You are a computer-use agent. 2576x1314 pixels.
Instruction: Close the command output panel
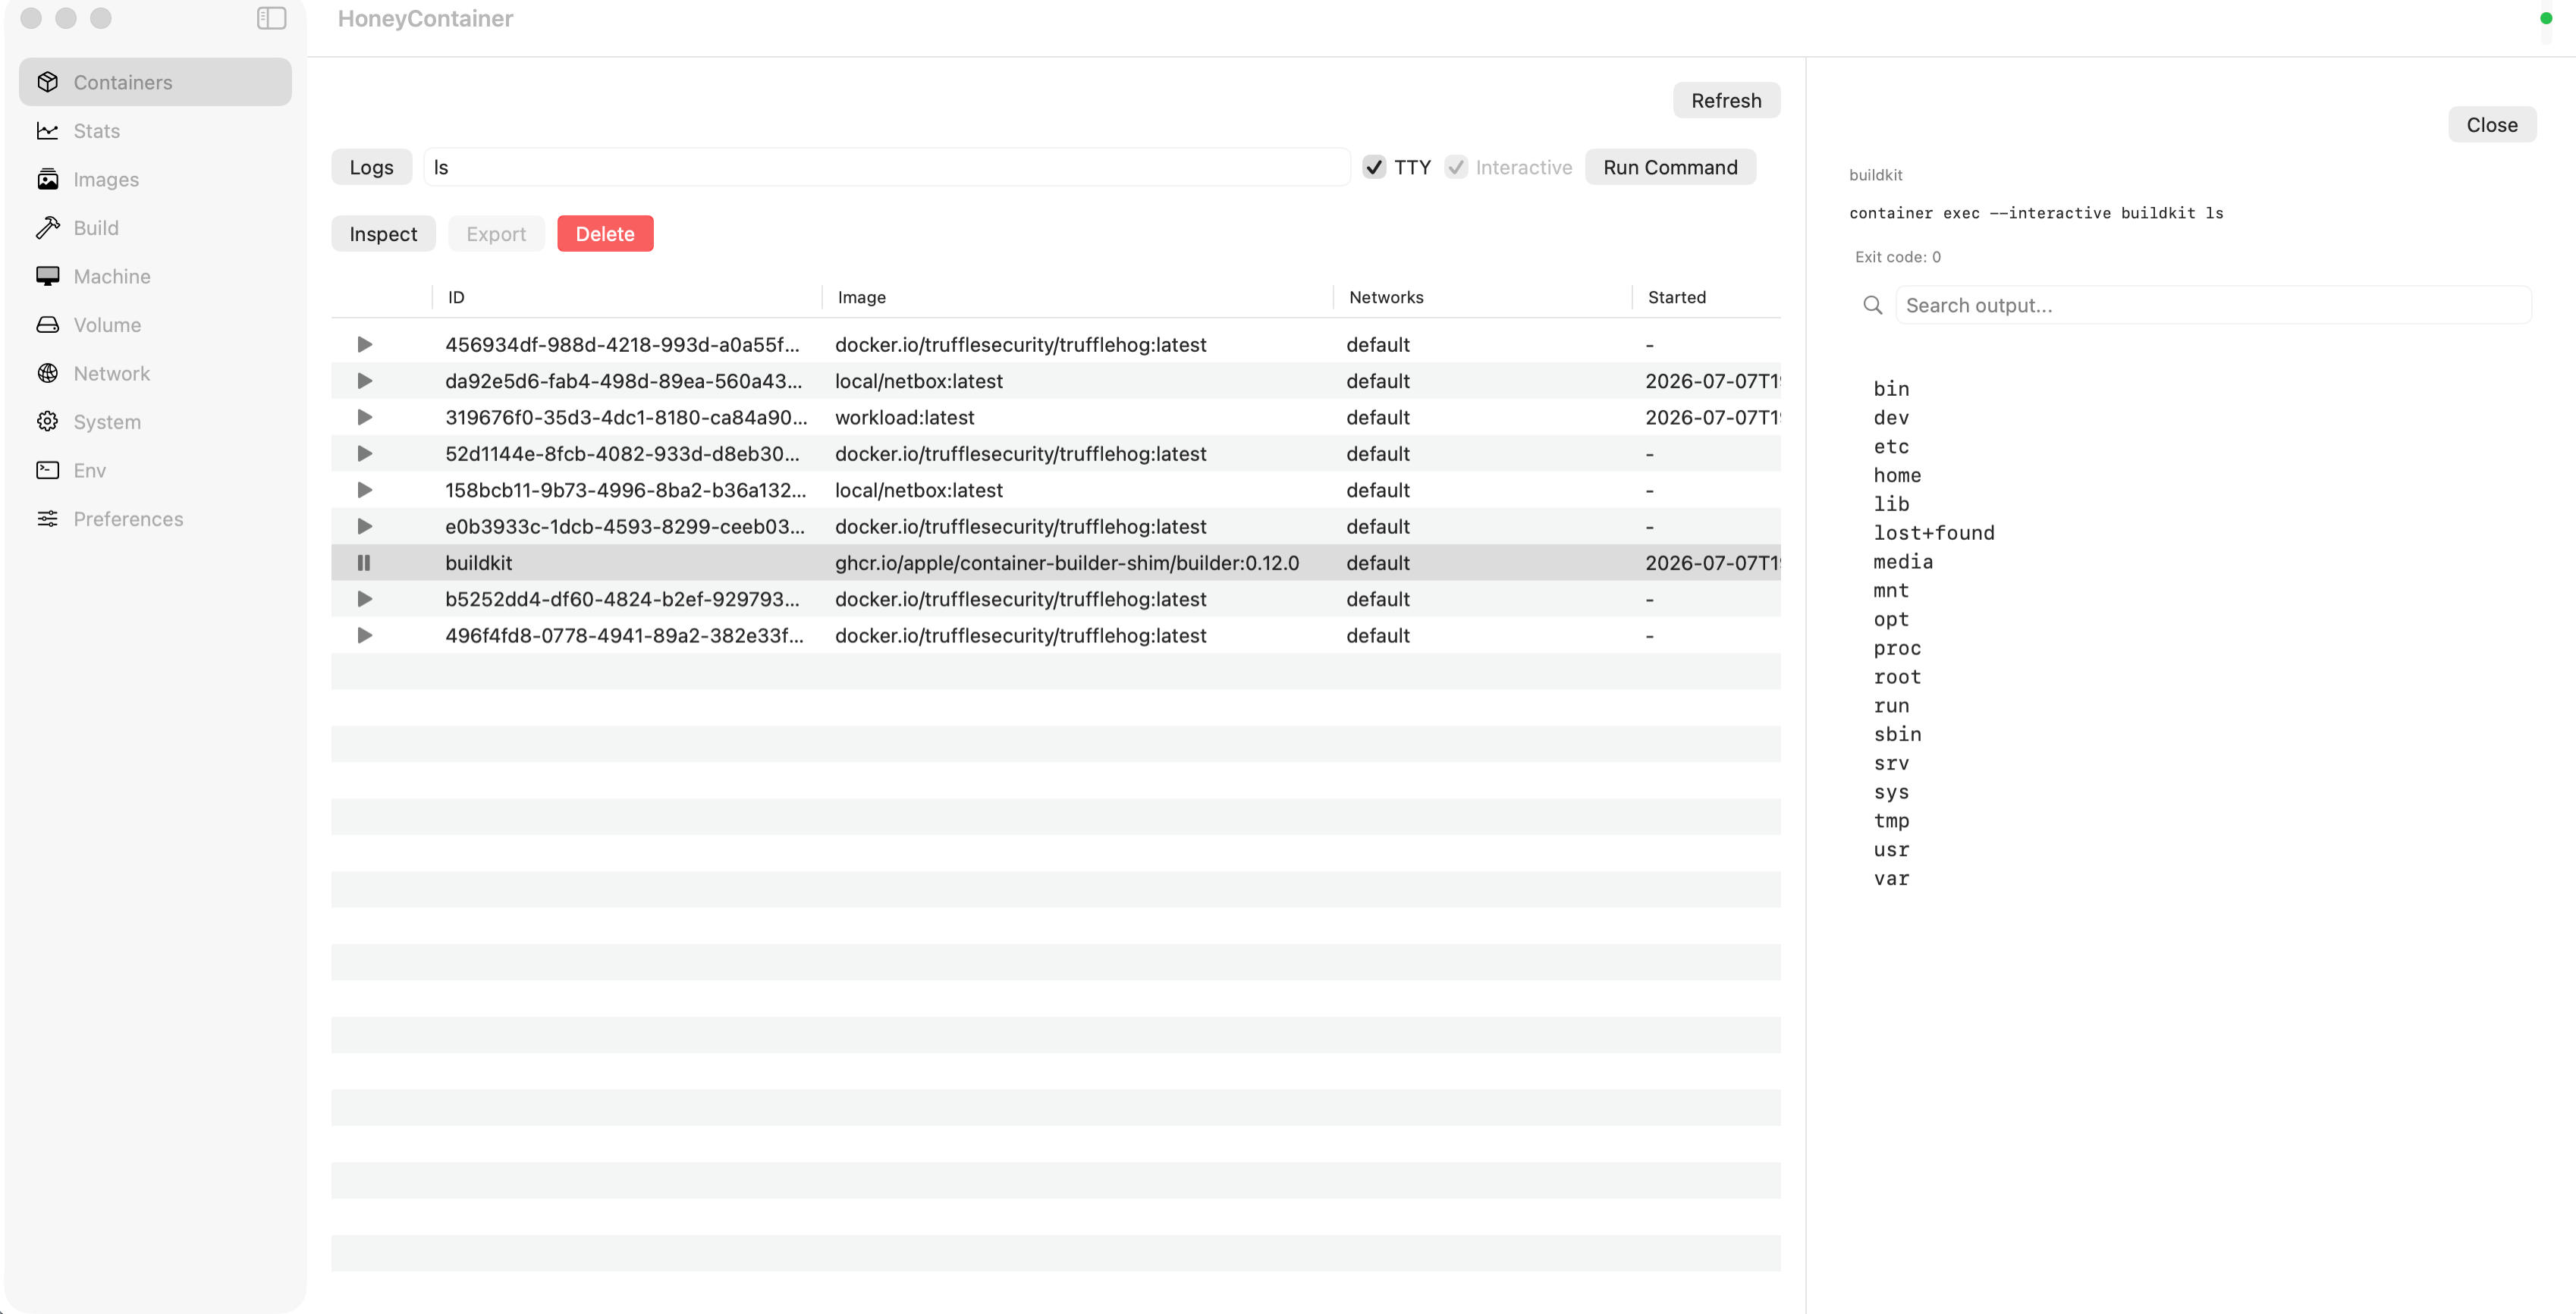click(x=2491, y=125)
